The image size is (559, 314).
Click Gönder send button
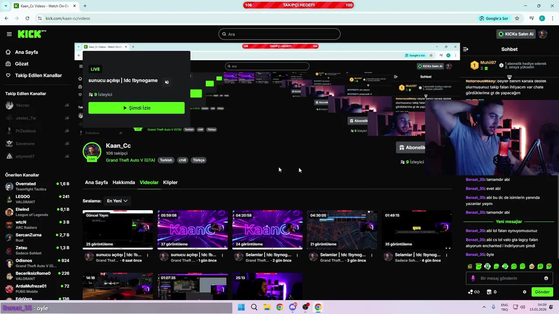(542, 292)
